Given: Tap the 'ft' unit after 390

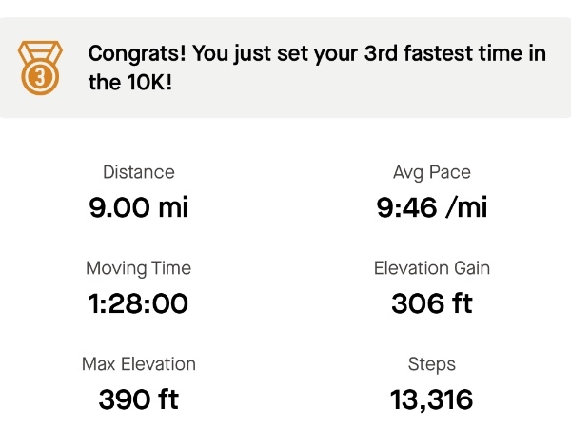Looking at the screenshot, I should click(x=168, y=399).
